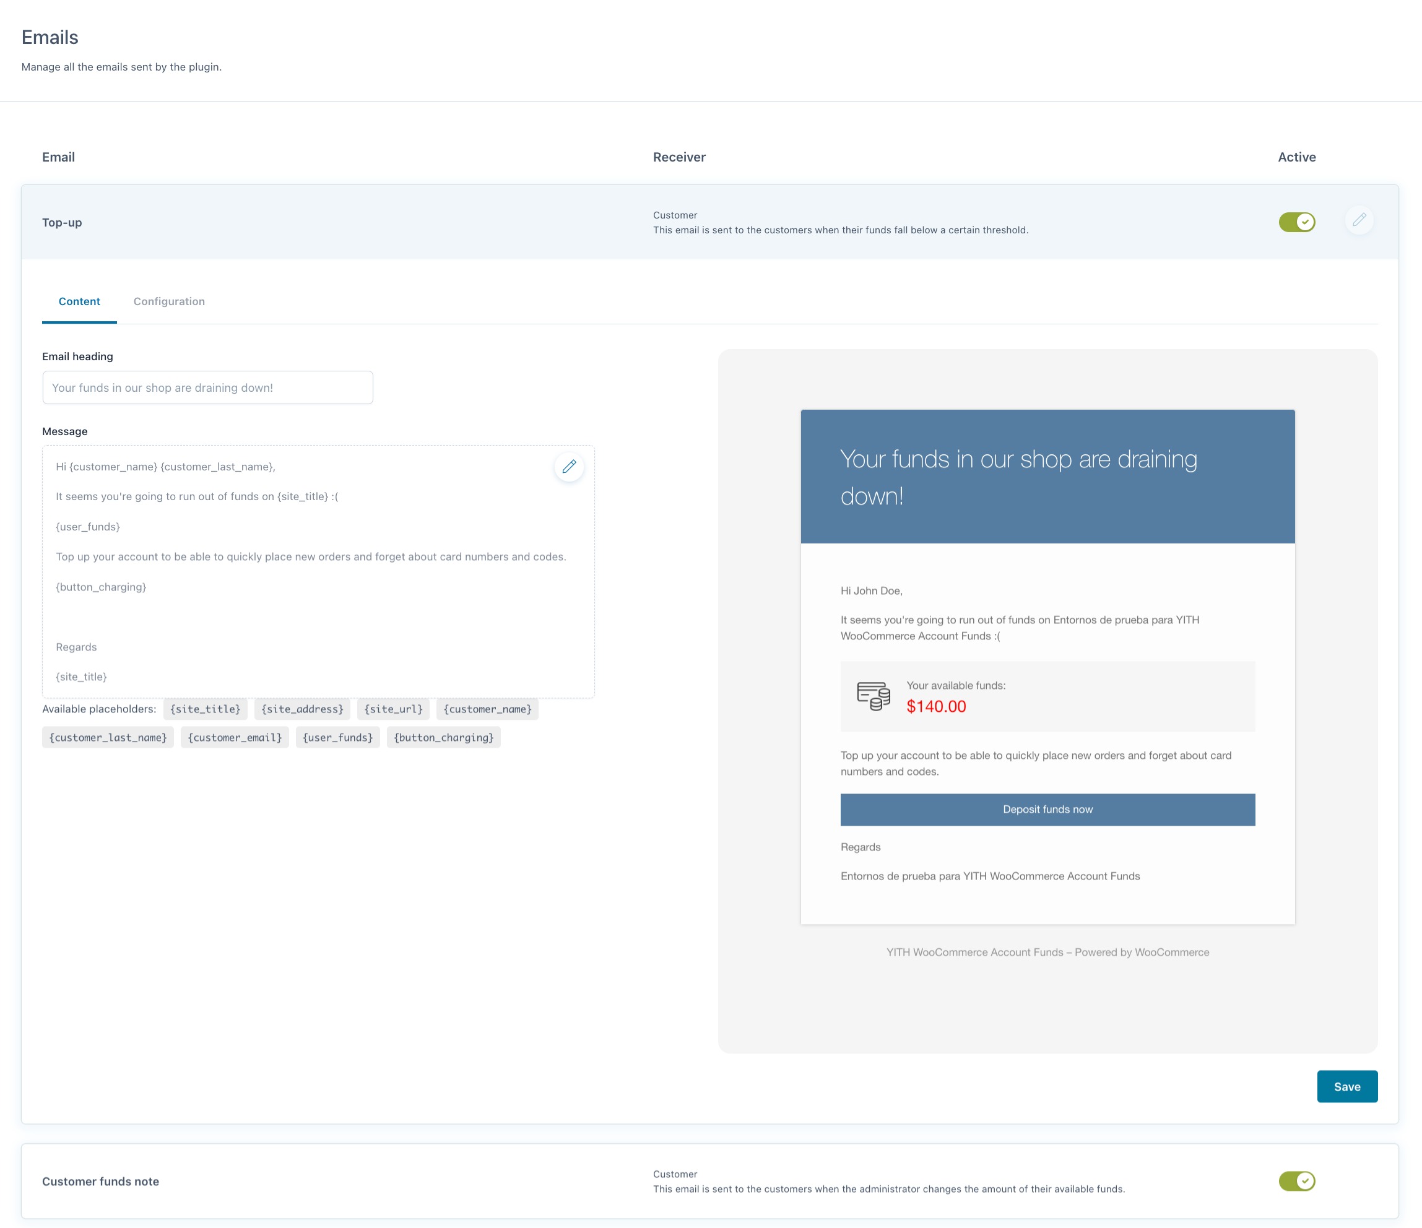
Task: Click the {customer_name} placeholder tag
Action: click(x=487, y=709)
